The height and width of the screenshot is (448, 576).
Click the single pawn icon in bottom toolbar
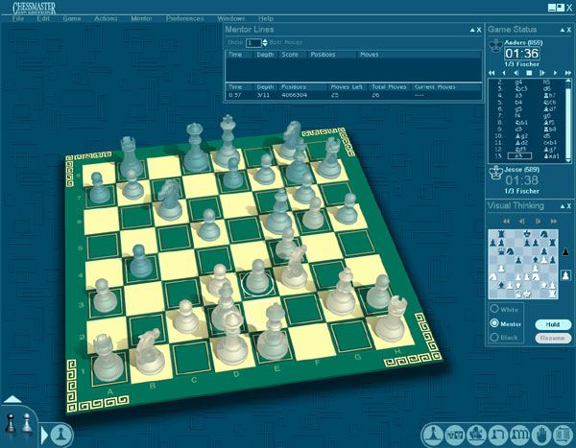[432, 436]
